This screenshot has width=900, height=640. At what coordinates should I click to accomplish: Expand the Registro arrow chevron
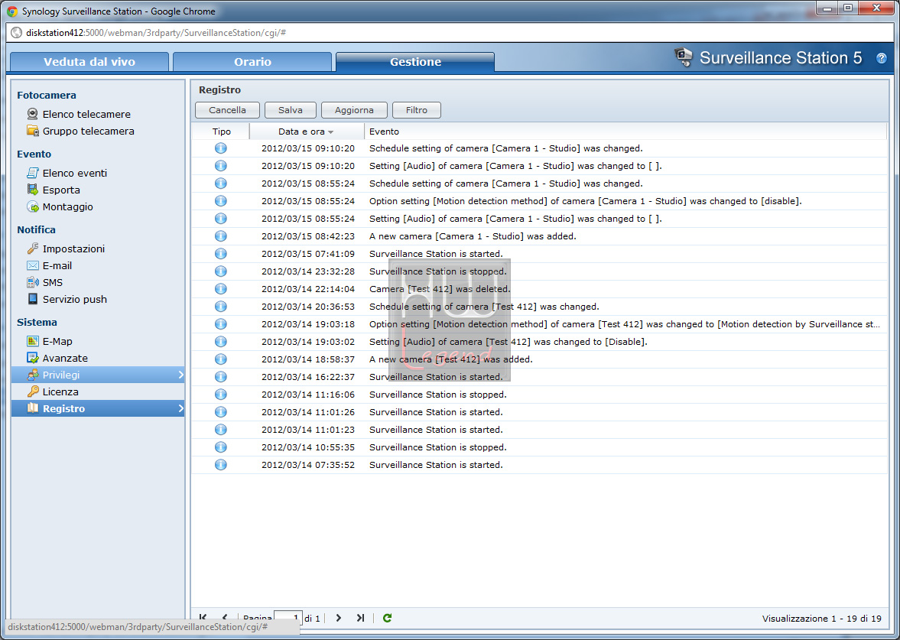tap(180, 408)
